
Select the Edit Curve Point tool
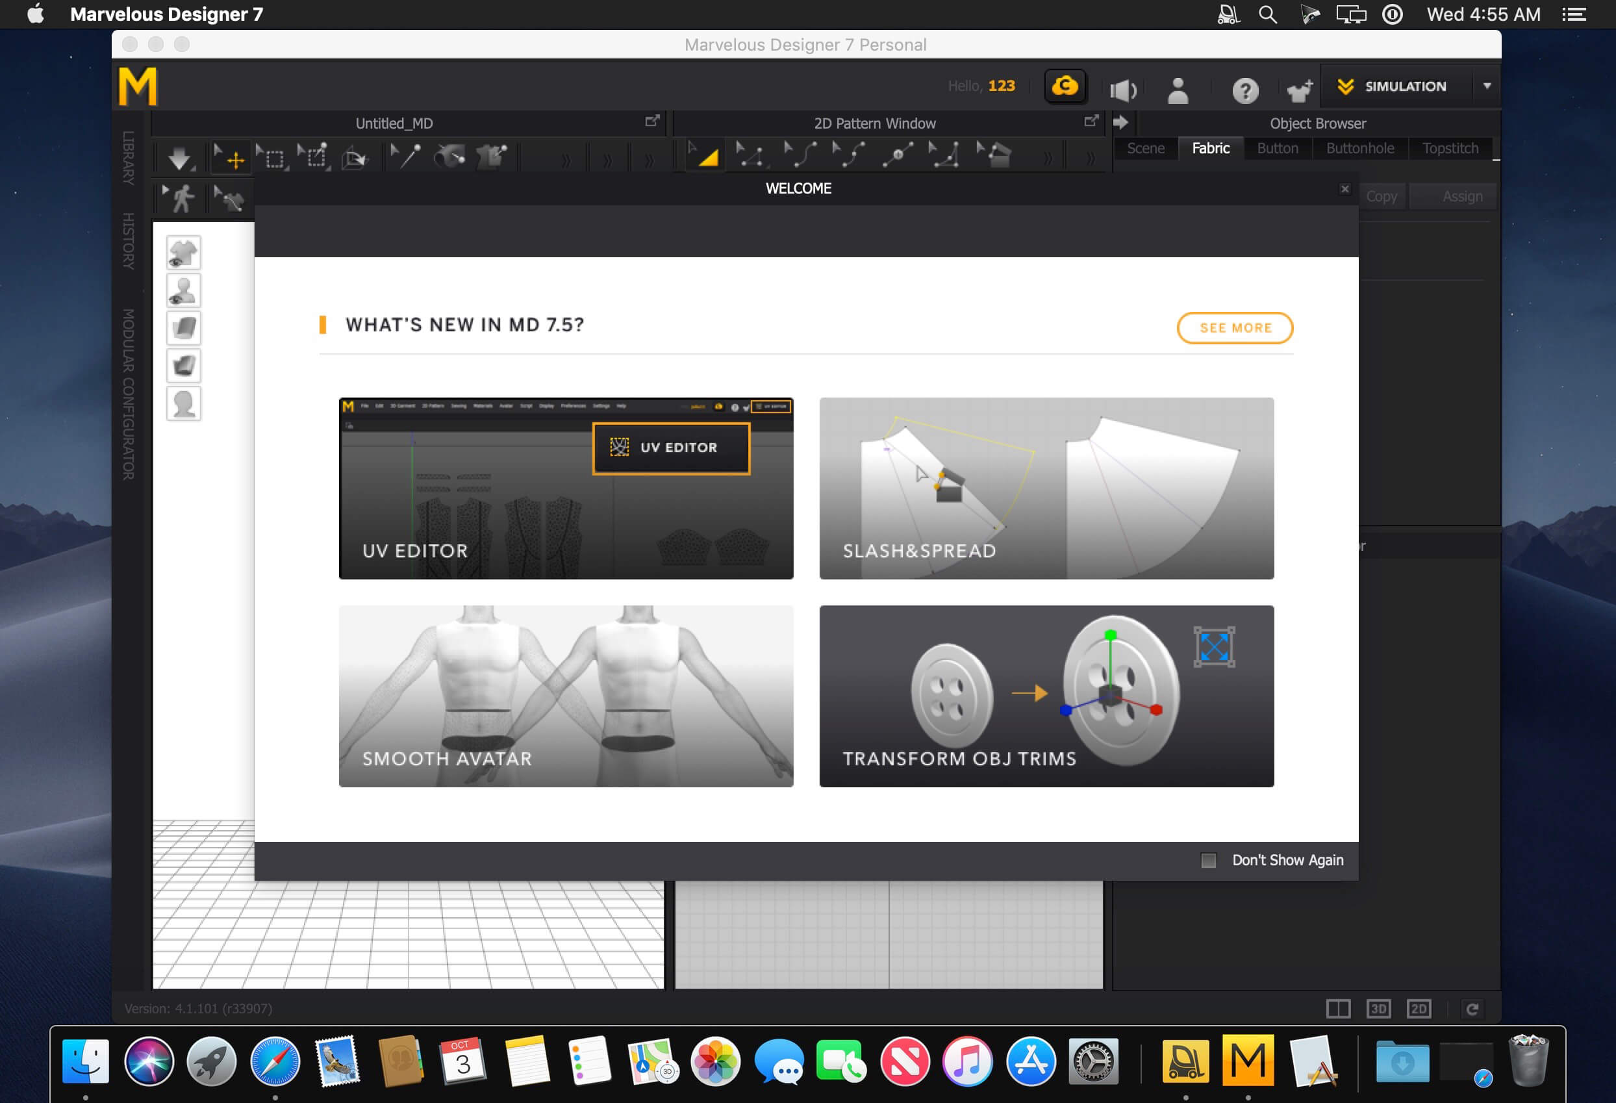[x=848, y=155]
